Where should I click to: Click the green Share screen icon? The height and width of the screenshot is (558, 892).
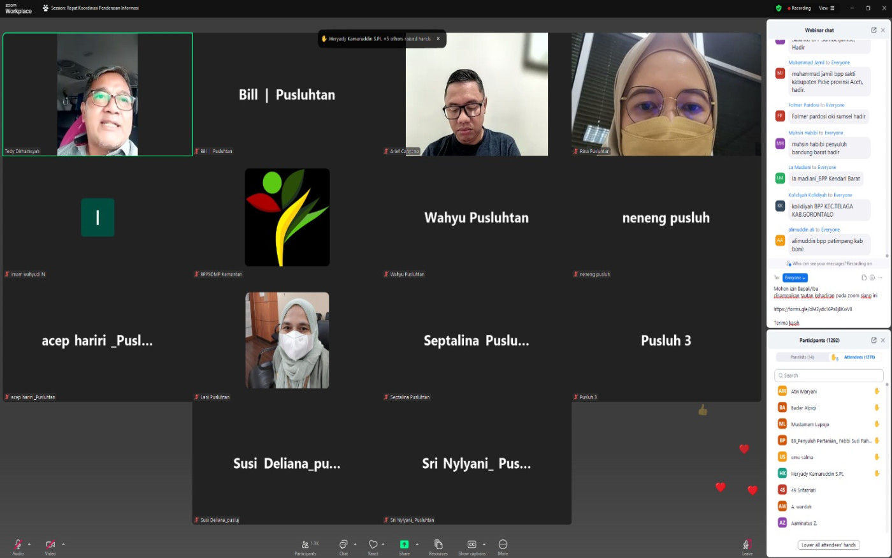click(x=404, y=545)
